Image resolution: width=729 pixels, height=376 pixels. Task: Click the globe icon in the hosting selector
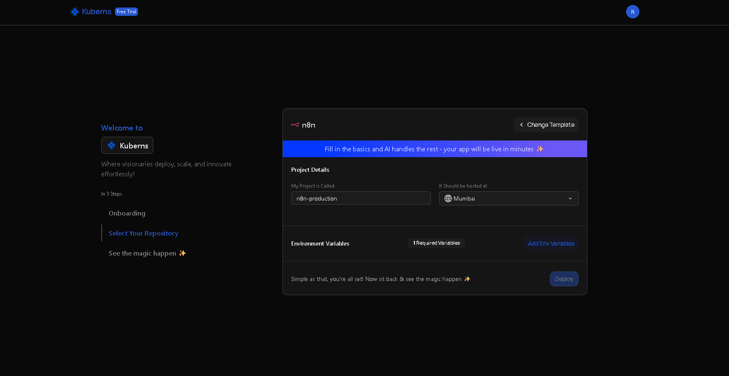point(448,198)
